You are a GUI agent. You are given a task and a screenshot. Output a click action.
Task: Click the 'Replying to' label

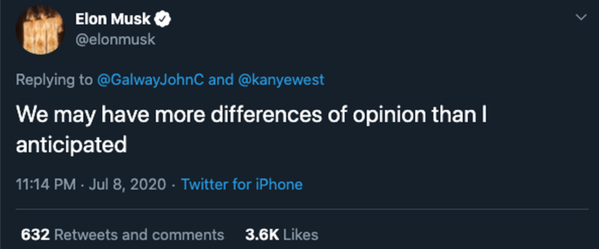[x=54, y=81]
